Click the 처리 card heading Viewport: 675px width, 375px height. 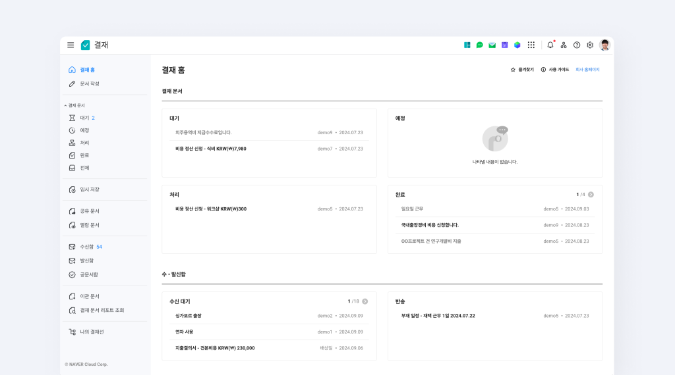pyautogui.click(x=174, y=195)
